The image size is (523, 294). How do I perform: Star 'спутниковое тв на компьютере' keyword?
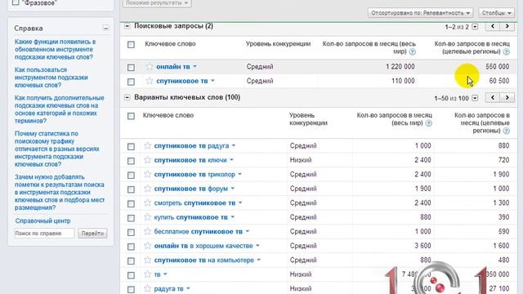pos(147,260)
